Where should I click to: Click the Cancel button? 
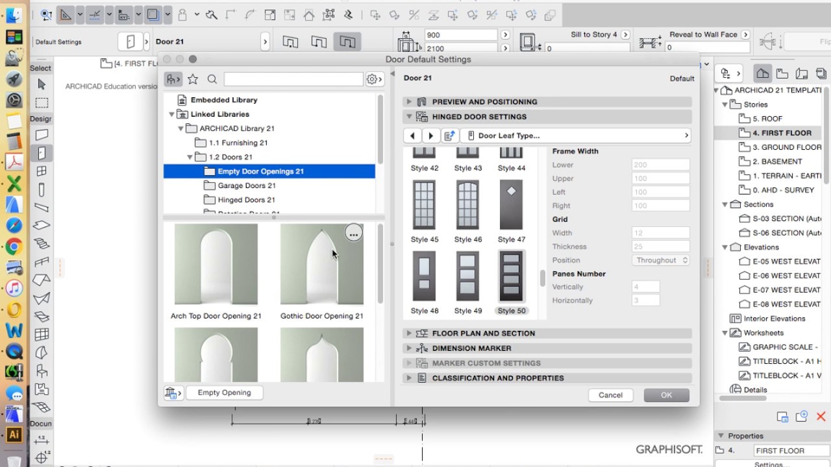610,395
